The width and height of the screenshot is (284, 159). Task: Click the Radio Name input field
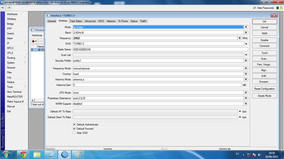tap(160, 49)
